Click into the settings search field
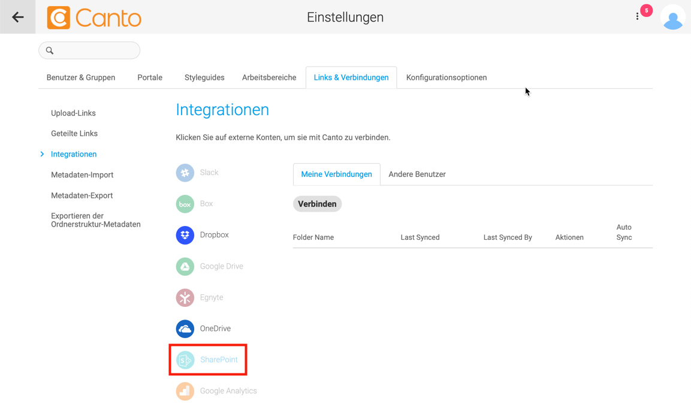 tap(89, 50)
